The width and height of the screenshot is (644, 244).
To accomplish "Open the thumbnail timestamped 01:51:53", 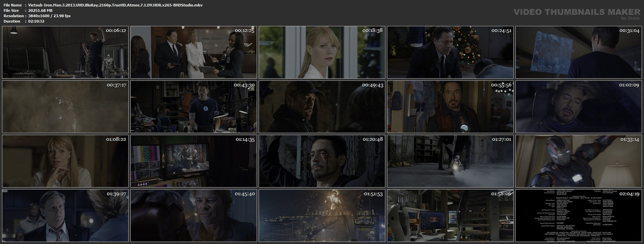I will (322, 215).
